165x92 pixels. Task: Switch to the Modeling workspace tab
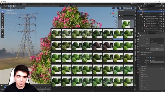click(x=29, y=4)
